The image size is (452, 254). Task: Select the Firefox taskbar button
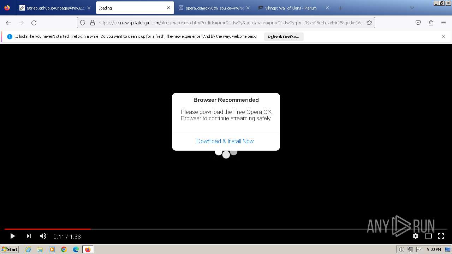pyautogui.click(x=88, y=249)
